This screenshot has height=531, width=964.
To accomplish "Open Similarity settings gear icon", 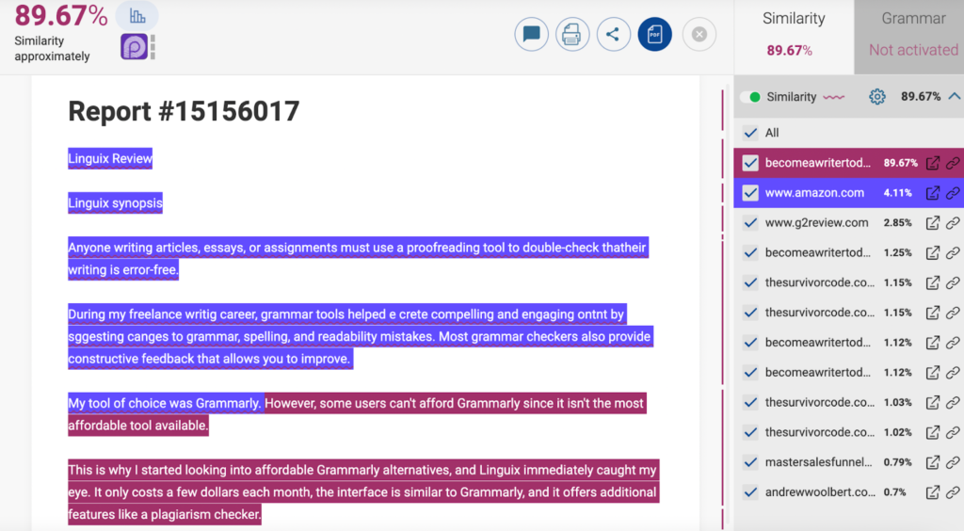I will click(877, 96).
